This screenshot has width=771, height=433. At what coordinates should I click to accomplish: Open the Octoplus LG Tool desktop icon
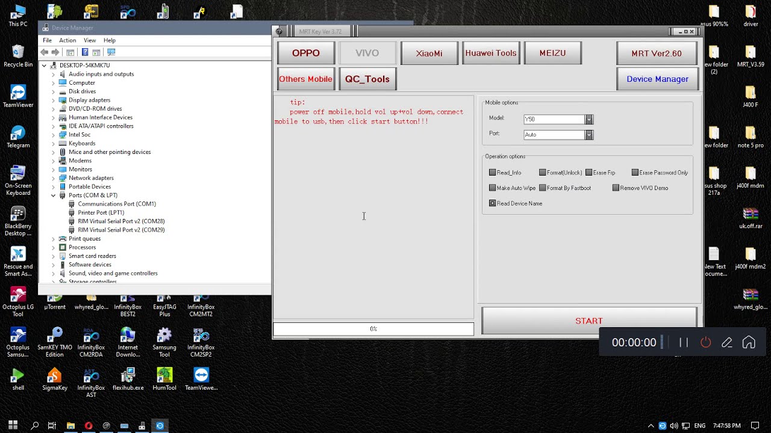18,302
